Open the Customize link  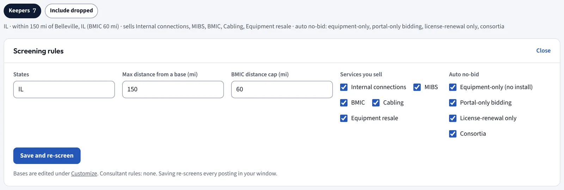point(84,173)
